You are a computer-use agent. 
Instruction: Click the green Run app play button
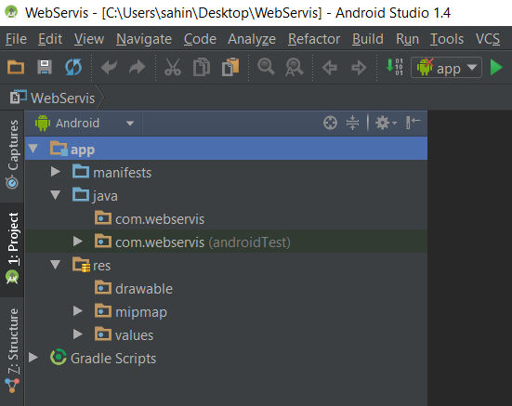click(496, 68)
